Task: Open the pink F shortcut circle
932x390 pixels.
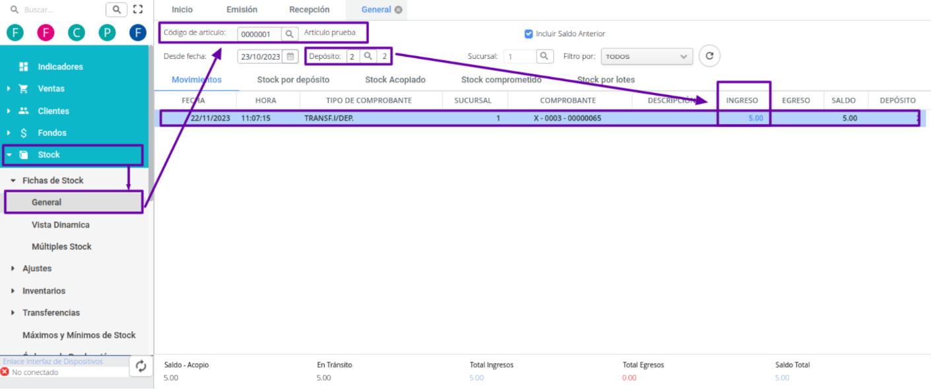Action: (x=46, y=32)
